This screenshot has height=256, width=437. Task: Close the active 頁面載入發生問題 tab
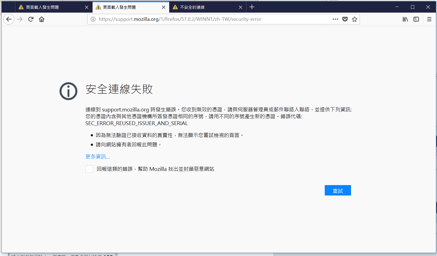(x=163, y=7)
